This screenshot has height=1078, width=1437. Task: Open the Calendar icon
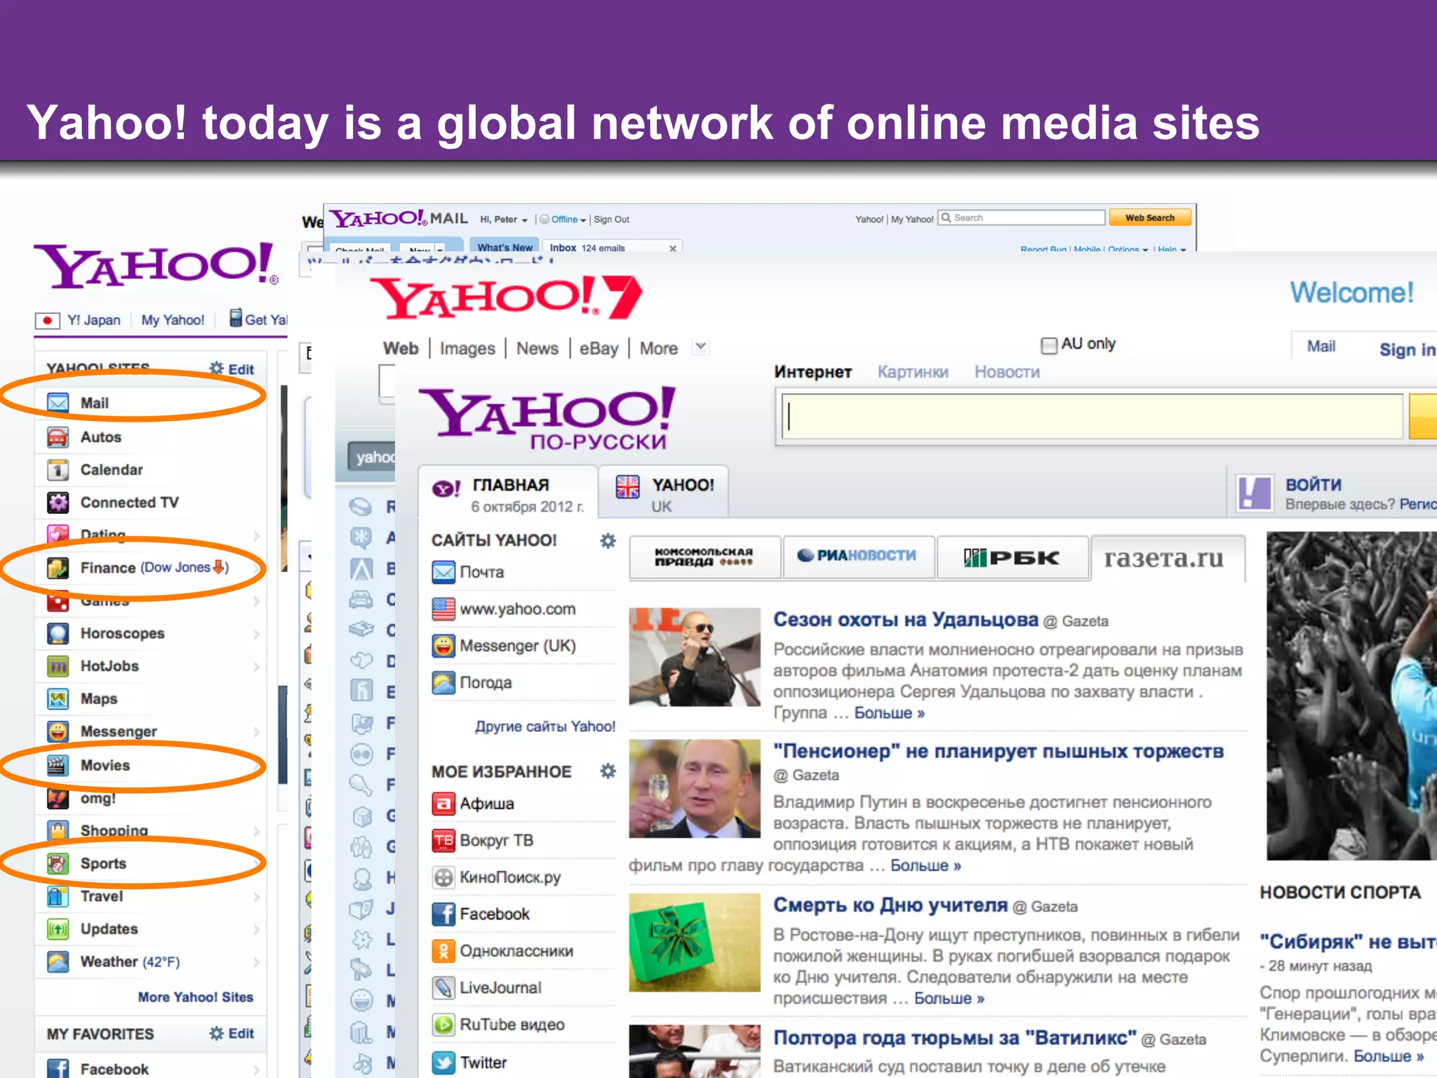click(x=58, y=470)
